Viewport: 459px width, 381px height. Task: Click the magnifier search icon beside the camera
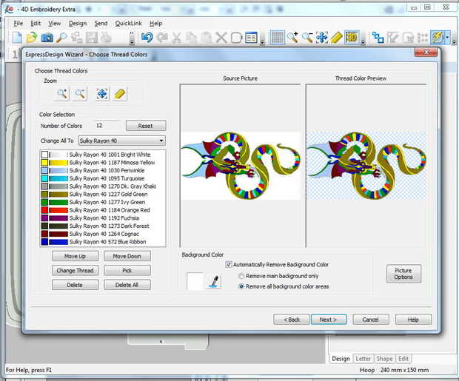tap(61, 38)
